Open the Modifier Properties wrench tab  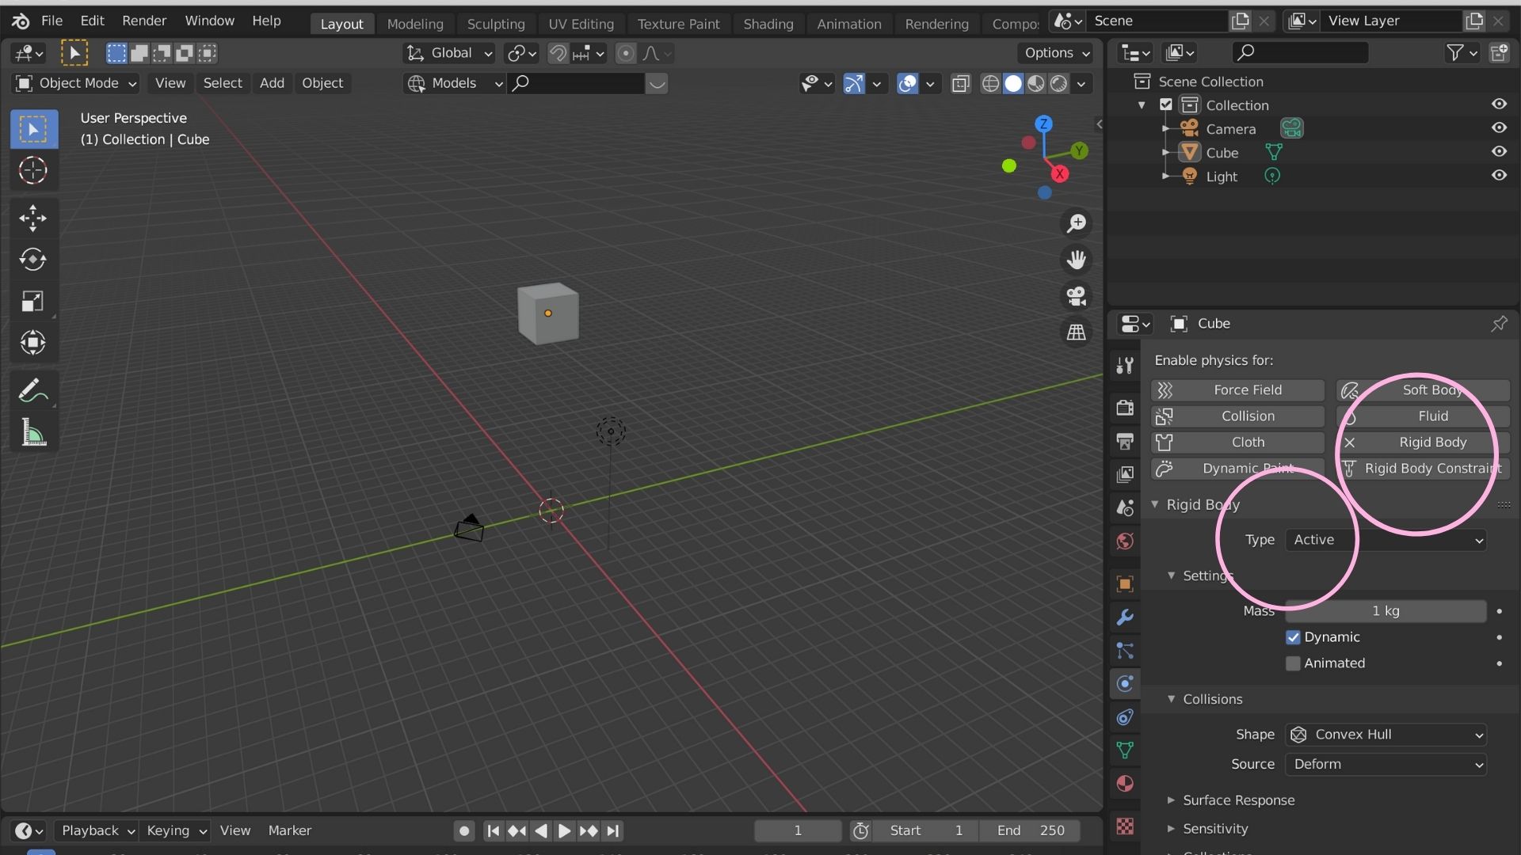(1124, 617)
